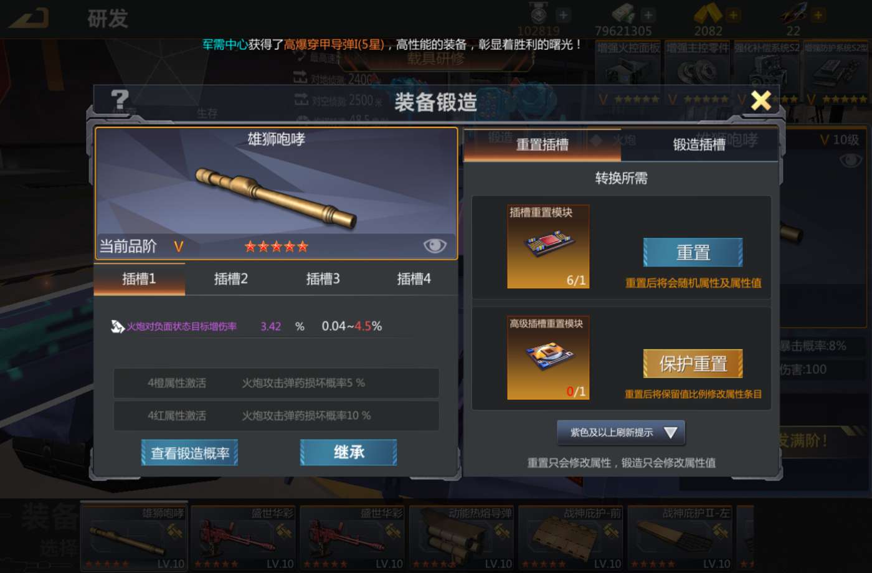Close the 装备锻造 dialog

tap(761, 100)
